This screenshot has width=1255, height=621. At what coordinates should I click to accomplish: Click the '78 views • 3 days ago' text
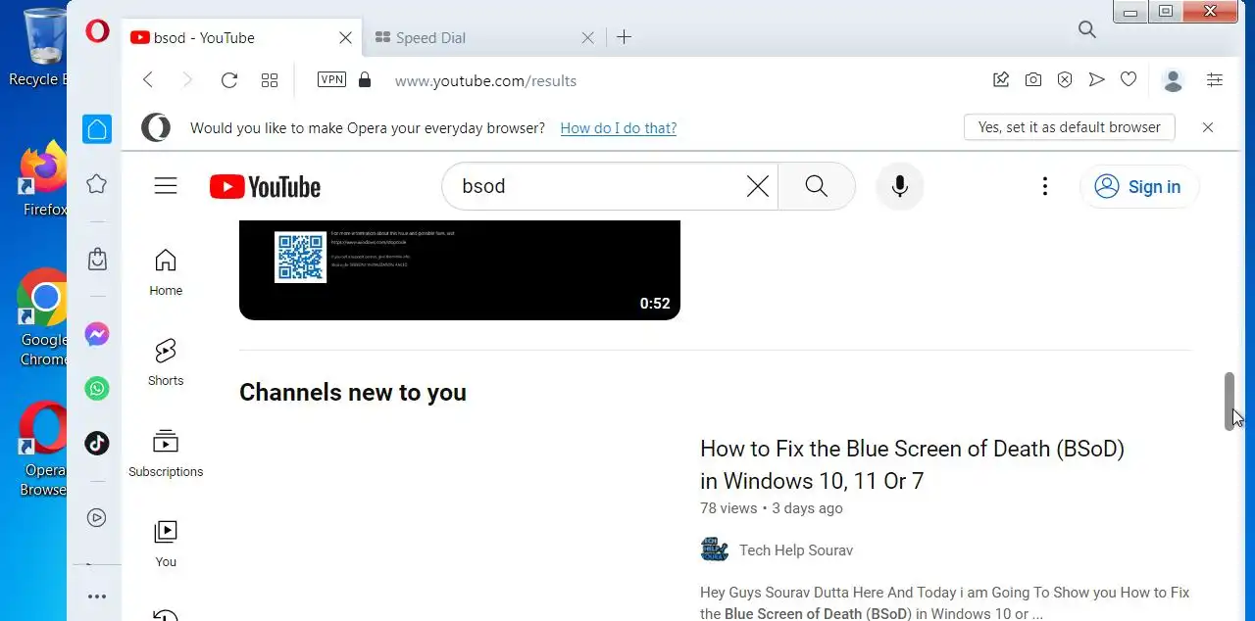tap(772, 508)
